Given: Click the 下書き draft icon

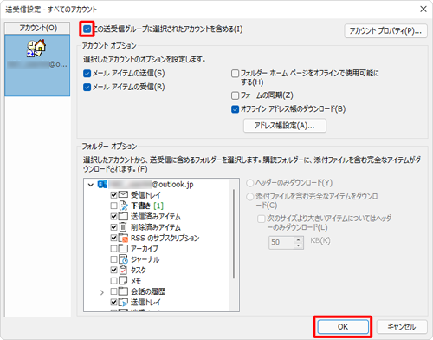Looking at the screenshot, I should click(x=123, y=206).
